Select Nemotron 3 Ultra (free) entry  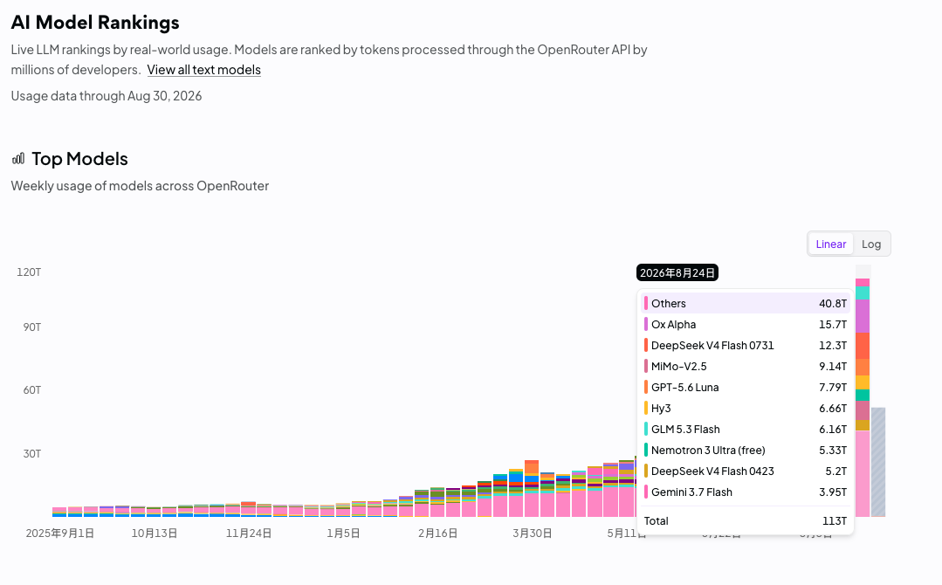tap(745, 451)
